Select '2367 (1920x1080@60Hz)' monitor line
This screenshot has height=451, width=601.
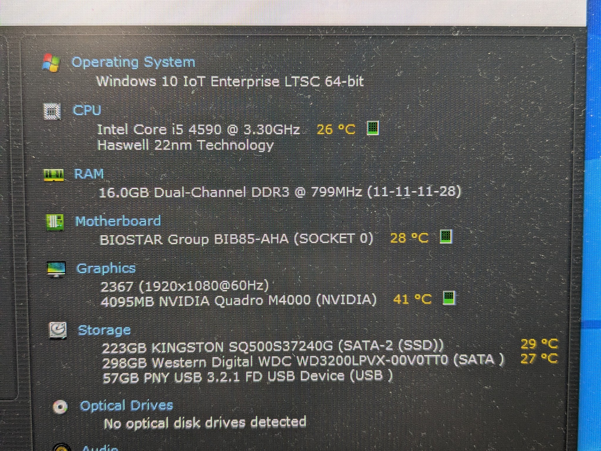(x=185, y=286)
